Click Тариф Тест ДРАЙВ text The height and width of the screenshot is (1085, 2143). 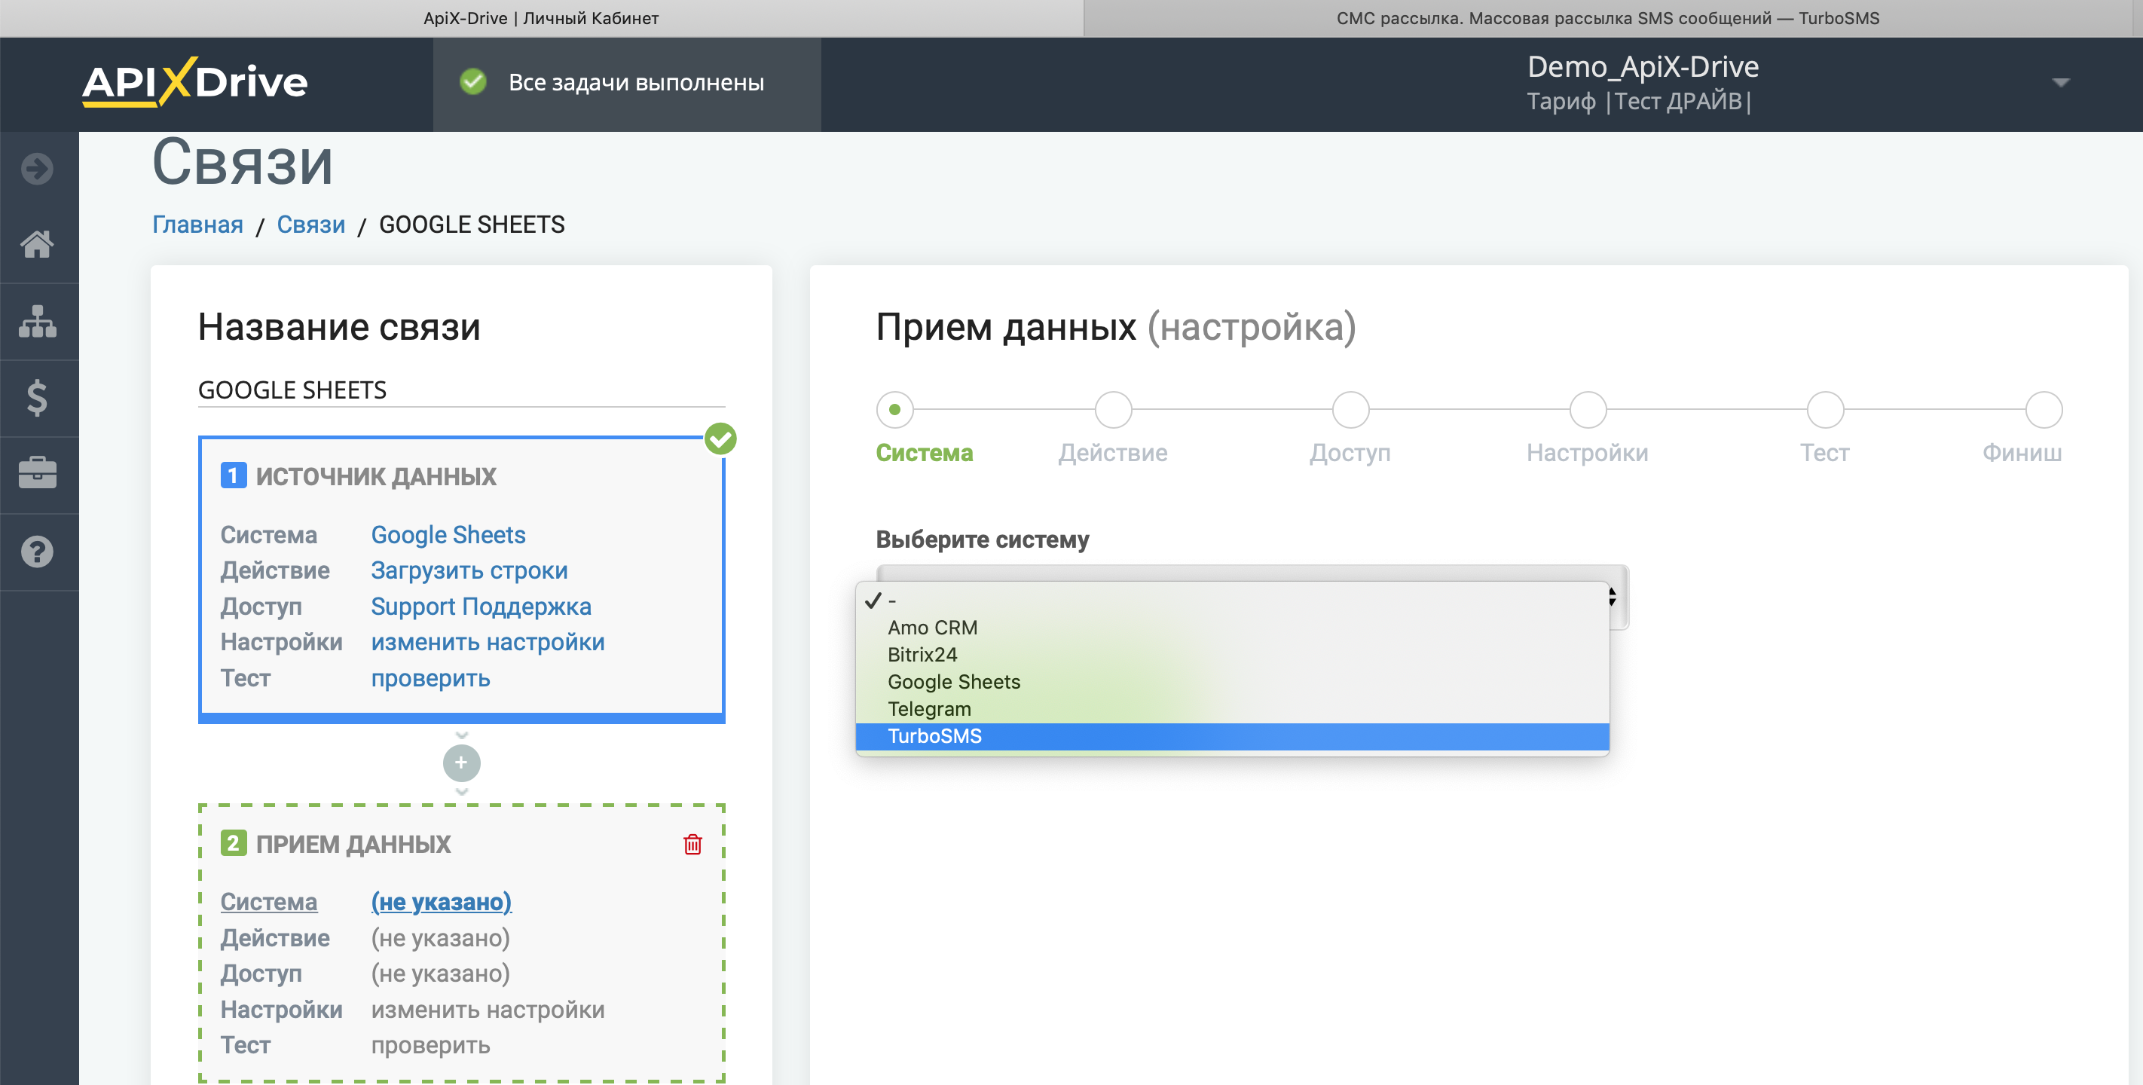1639,102
